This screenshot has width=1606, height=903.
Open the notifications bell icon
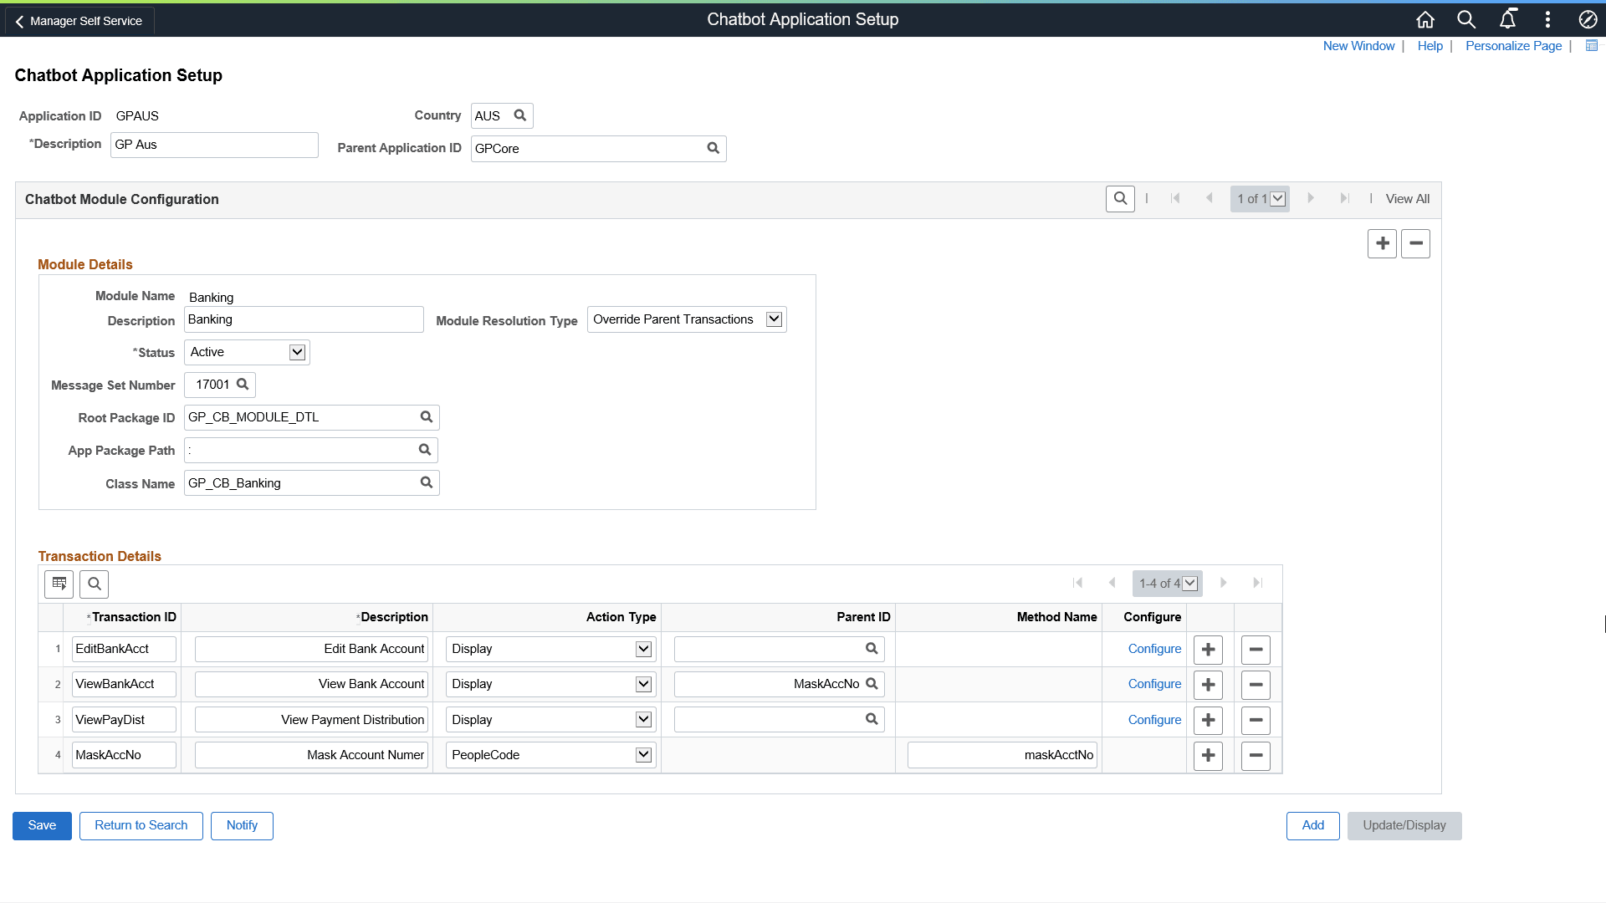point(1507,19)
